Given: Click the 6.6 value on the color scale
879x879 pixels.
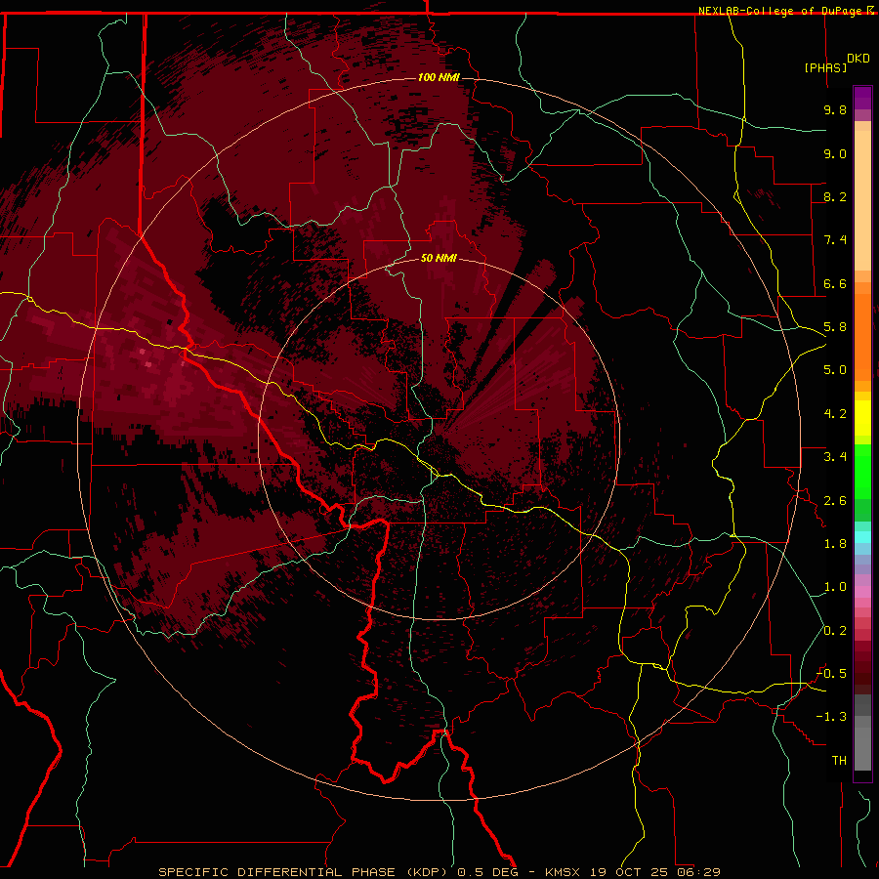Looking at the screenshot, I should click(x=835, y=283).
